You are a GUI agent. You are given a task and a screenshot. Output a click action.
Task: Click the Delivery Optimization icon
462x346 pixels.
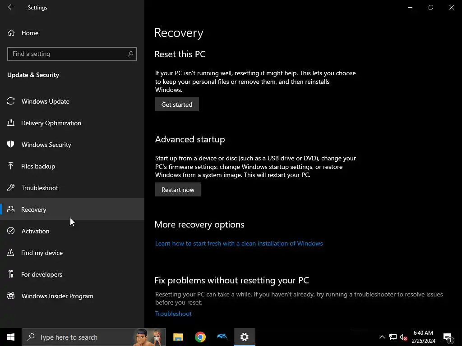coord(11,123)
